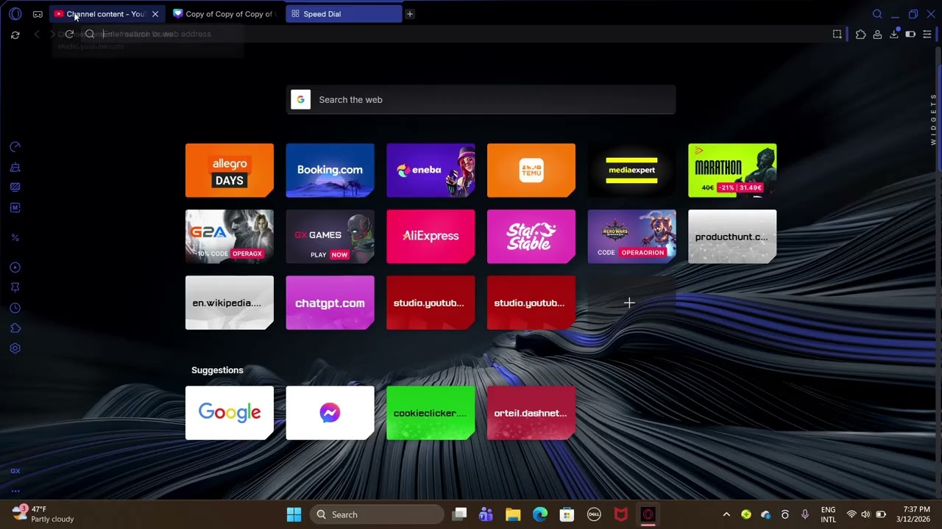
Task: Add a site with the plus tile
Action: click(630, 303)
